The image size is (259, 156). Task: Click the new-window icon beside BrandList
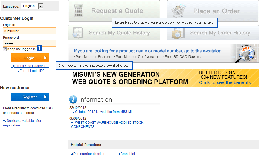tap(118, 154)
